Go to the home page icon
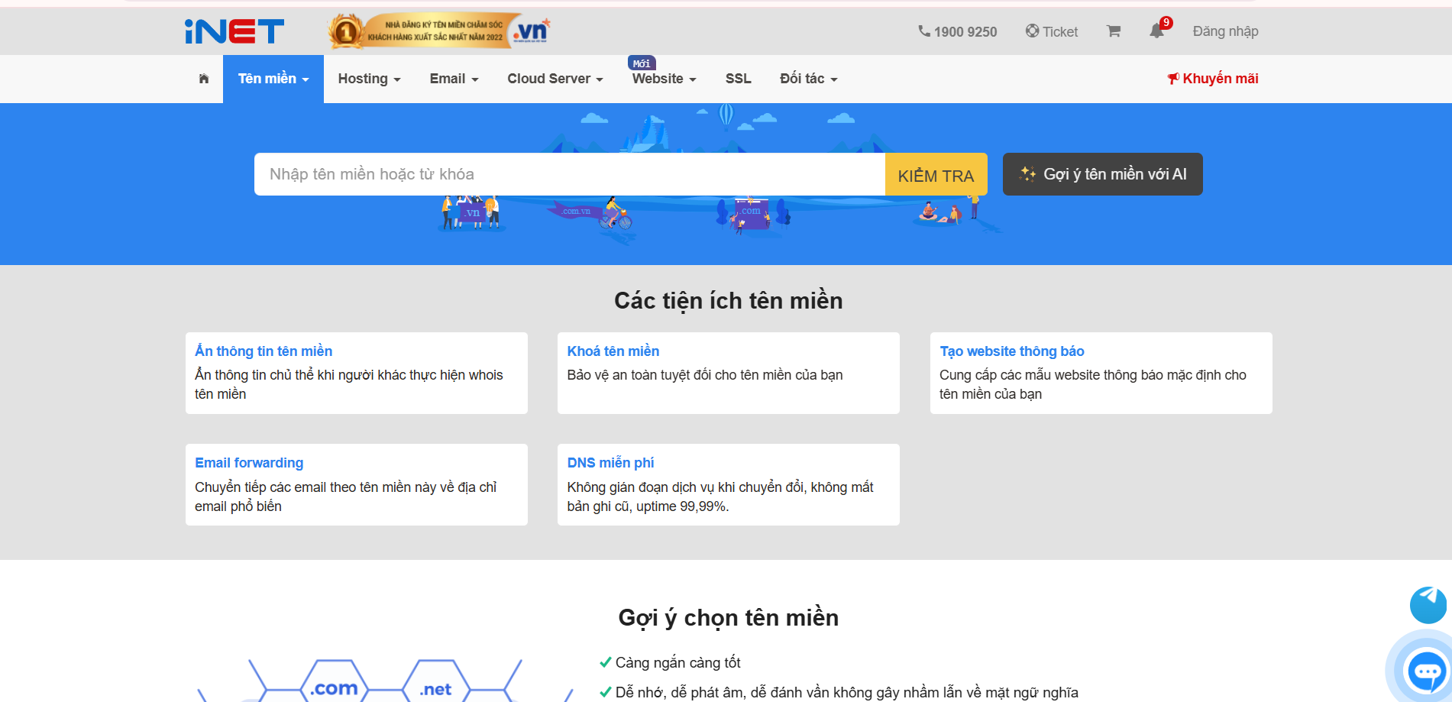 (204, 79)
